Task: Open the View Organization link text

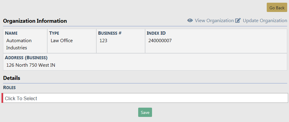Action: (214, 21)
